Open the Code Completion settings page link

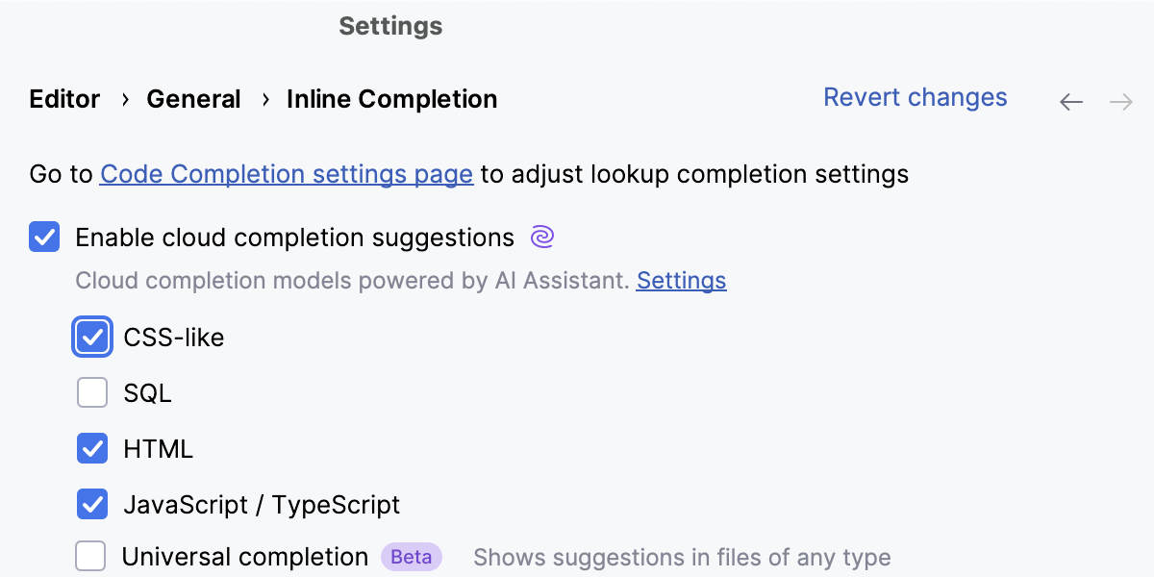click(286, 174)
